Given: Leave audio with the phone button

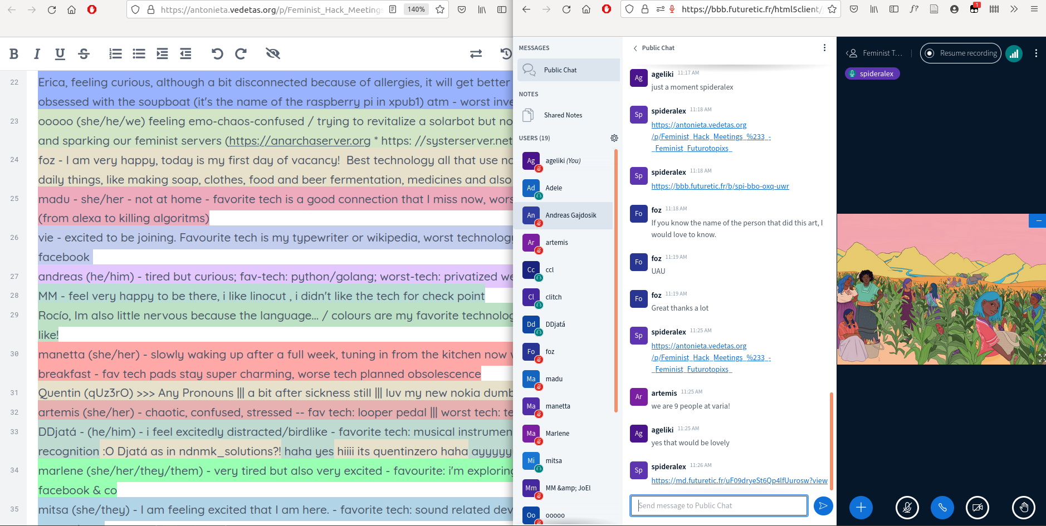Looking at the screenshot, I should pos(942,507).
